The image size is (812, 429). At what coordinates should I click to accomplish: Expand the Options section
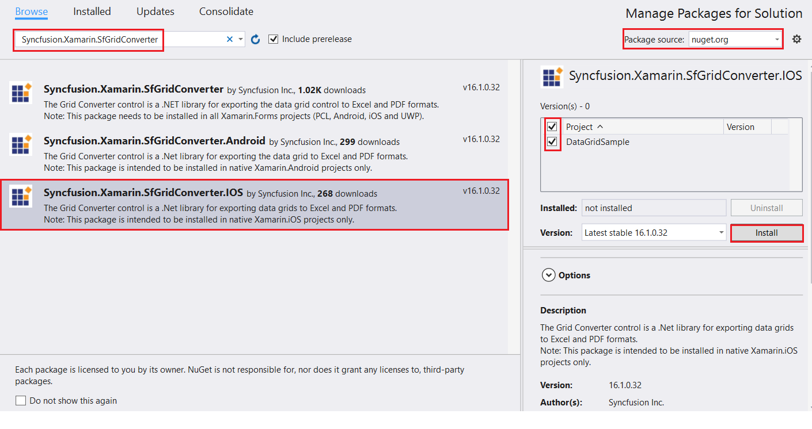549,275
